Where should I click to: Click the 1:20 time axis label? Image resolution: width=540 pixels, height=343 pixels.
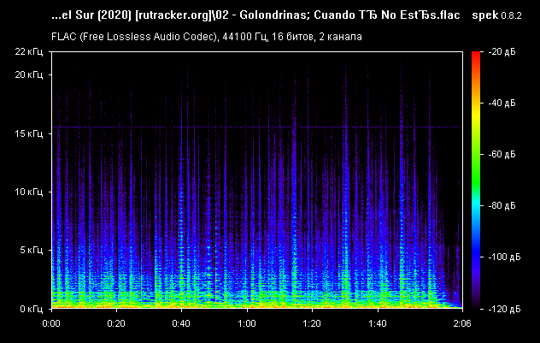click(312, 323)
